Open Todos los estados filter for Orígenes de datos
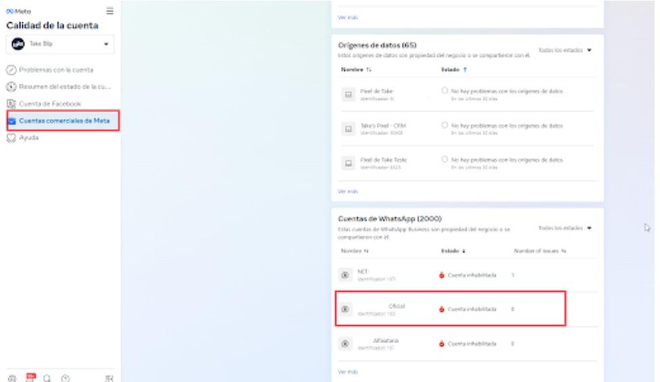 pos(565,50)
